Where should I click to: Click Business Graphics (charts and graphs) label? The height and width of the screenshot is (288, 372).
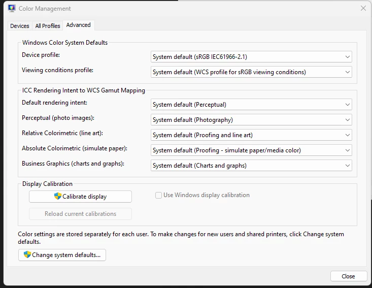tap(73, 164)
